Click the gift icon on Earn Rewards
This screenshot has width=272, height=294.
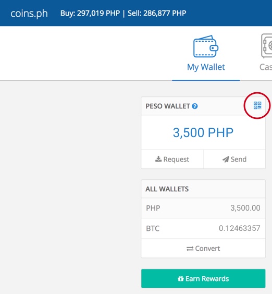[x=181, y=279]
